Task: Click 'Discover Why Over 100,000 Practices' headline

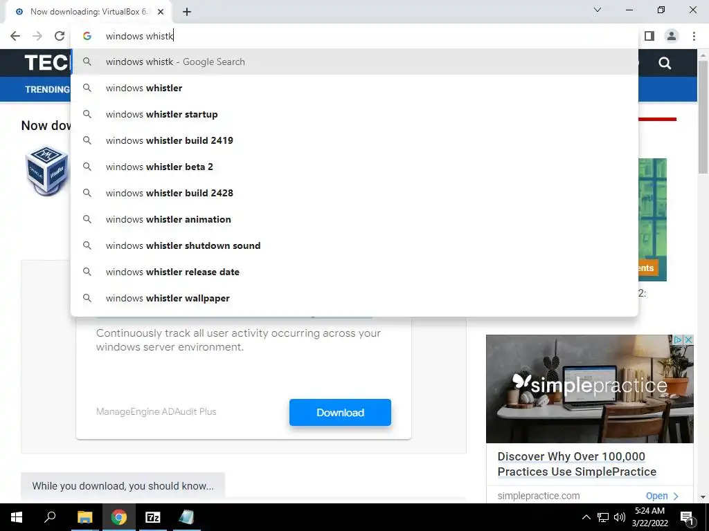Action: click(x=577, y=464)
